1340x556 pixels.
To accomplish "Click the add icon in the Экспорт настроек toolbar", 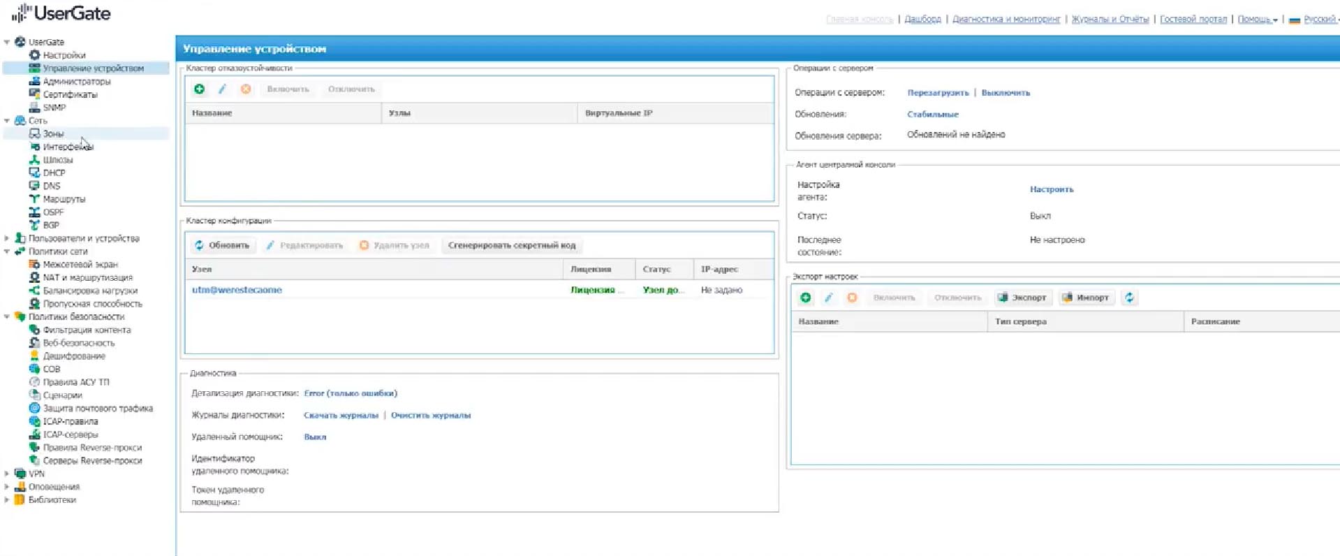I will (x=805, y=298).
